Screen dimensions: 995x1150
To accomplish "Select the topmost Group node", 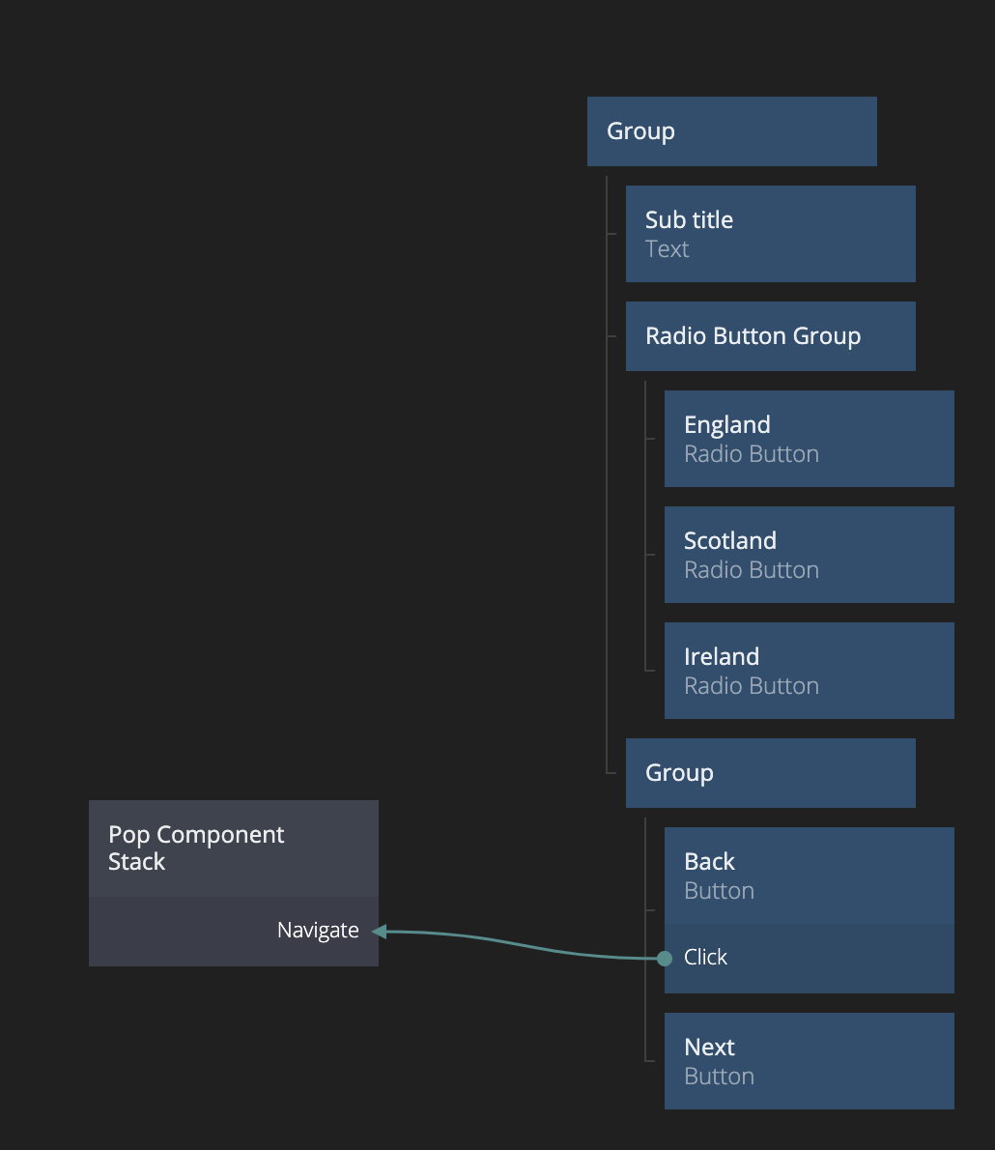I will tap(731, 131).
